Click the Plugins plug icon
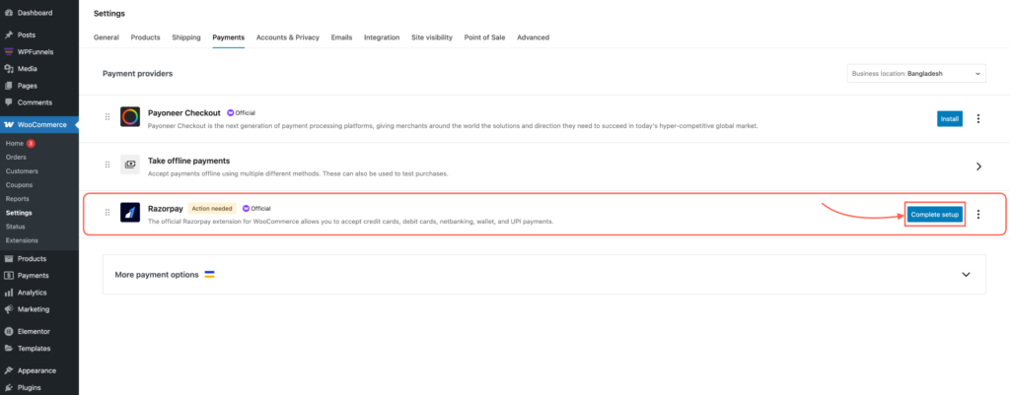 coord(9,387)
